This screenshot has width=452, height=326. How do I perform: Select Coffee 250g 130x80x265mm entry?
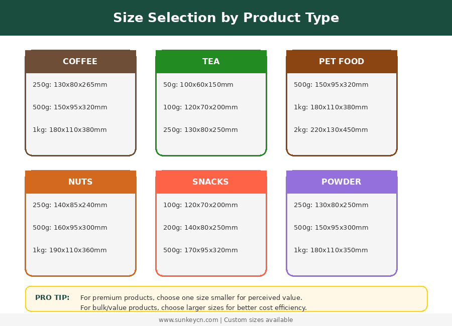[70, 85]
